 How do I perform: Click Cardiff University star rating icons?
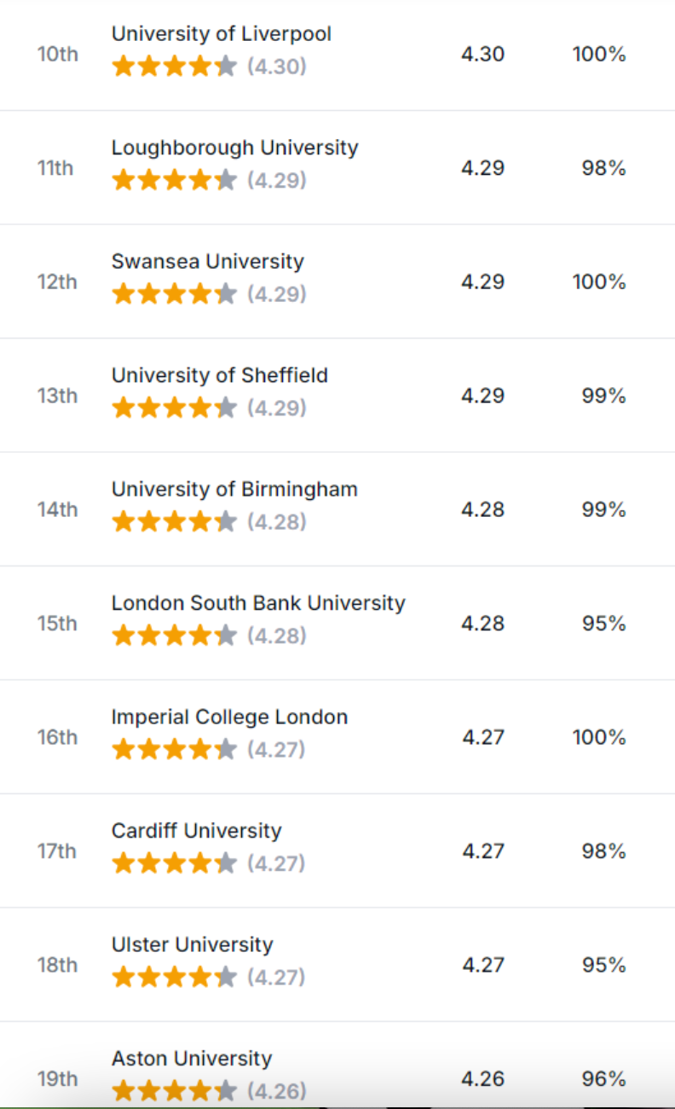coord(174,863)
